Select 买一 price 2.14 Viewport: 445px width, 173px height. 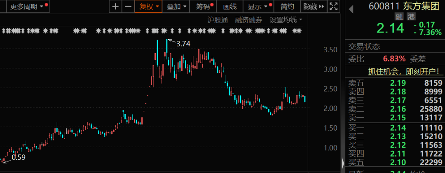pyautogui.click(x=398, y=128)
